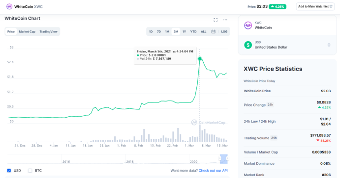Click the timeline range slider handle
Screen dimensions: 340x178
click(x=223, y=159)
